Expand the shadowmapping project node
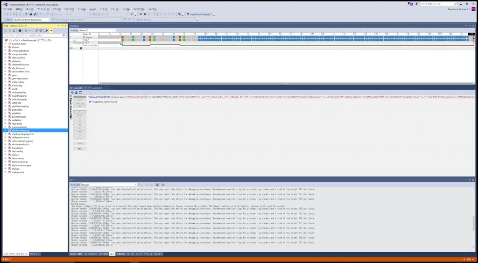478x263 pixels. tap(5, 131)
